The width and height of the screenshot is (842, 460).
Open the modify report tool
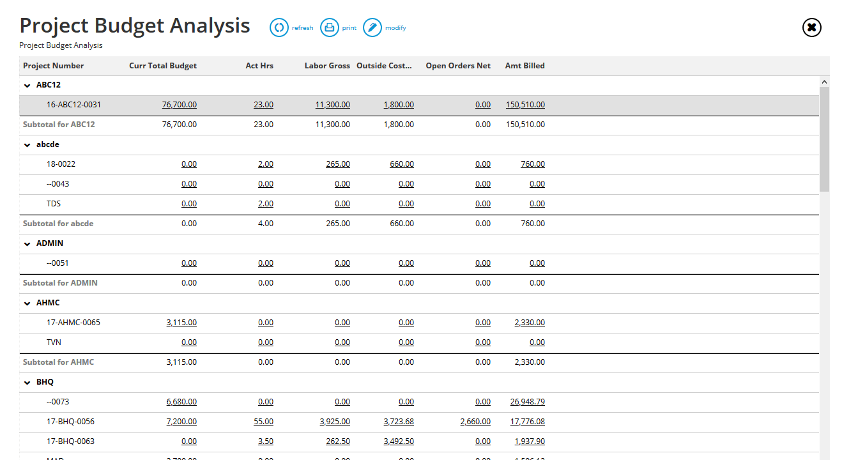384,27
